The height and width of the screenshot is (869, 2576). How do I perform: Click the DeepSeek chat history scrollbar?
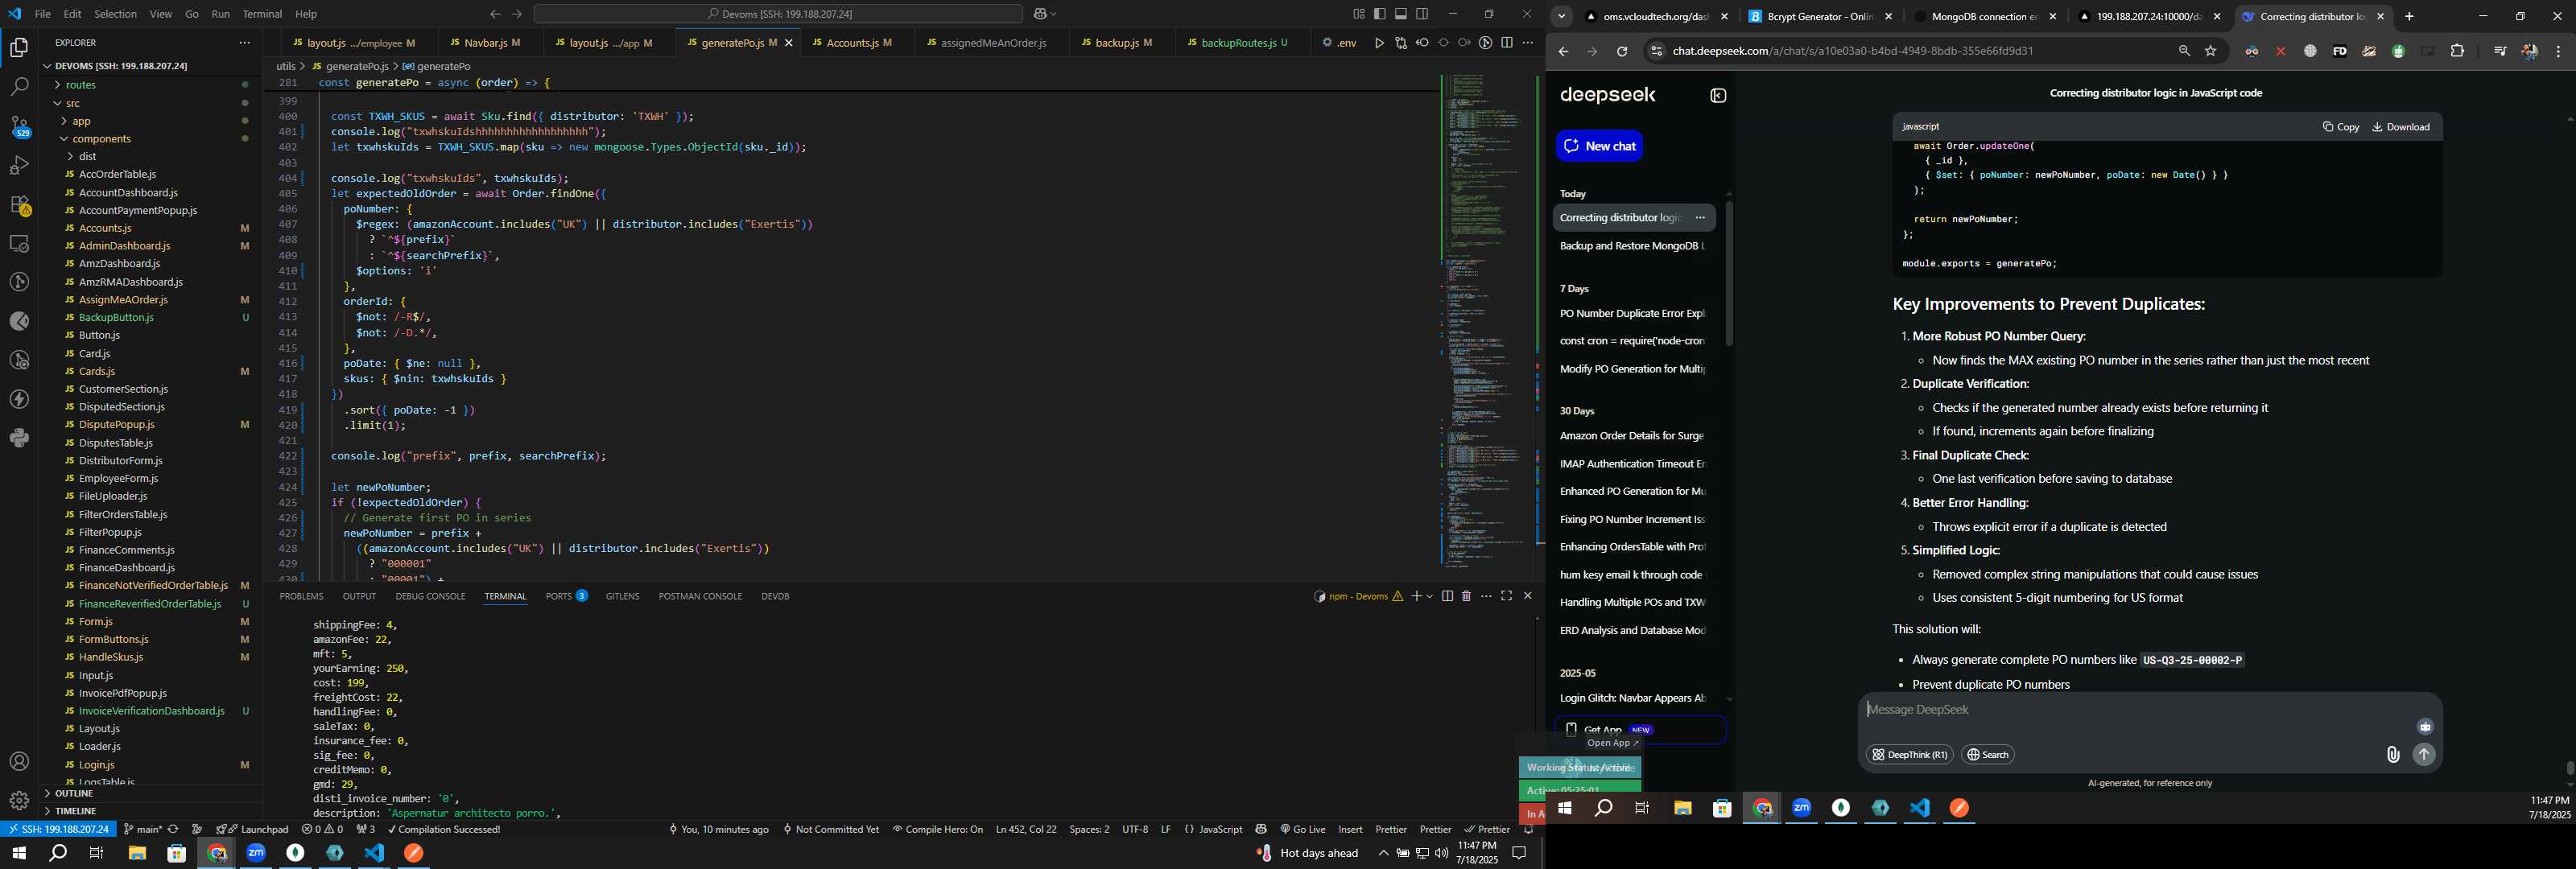[x=1729, y=273]
